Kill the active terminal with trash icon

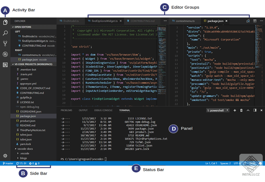tap(241, 110)
